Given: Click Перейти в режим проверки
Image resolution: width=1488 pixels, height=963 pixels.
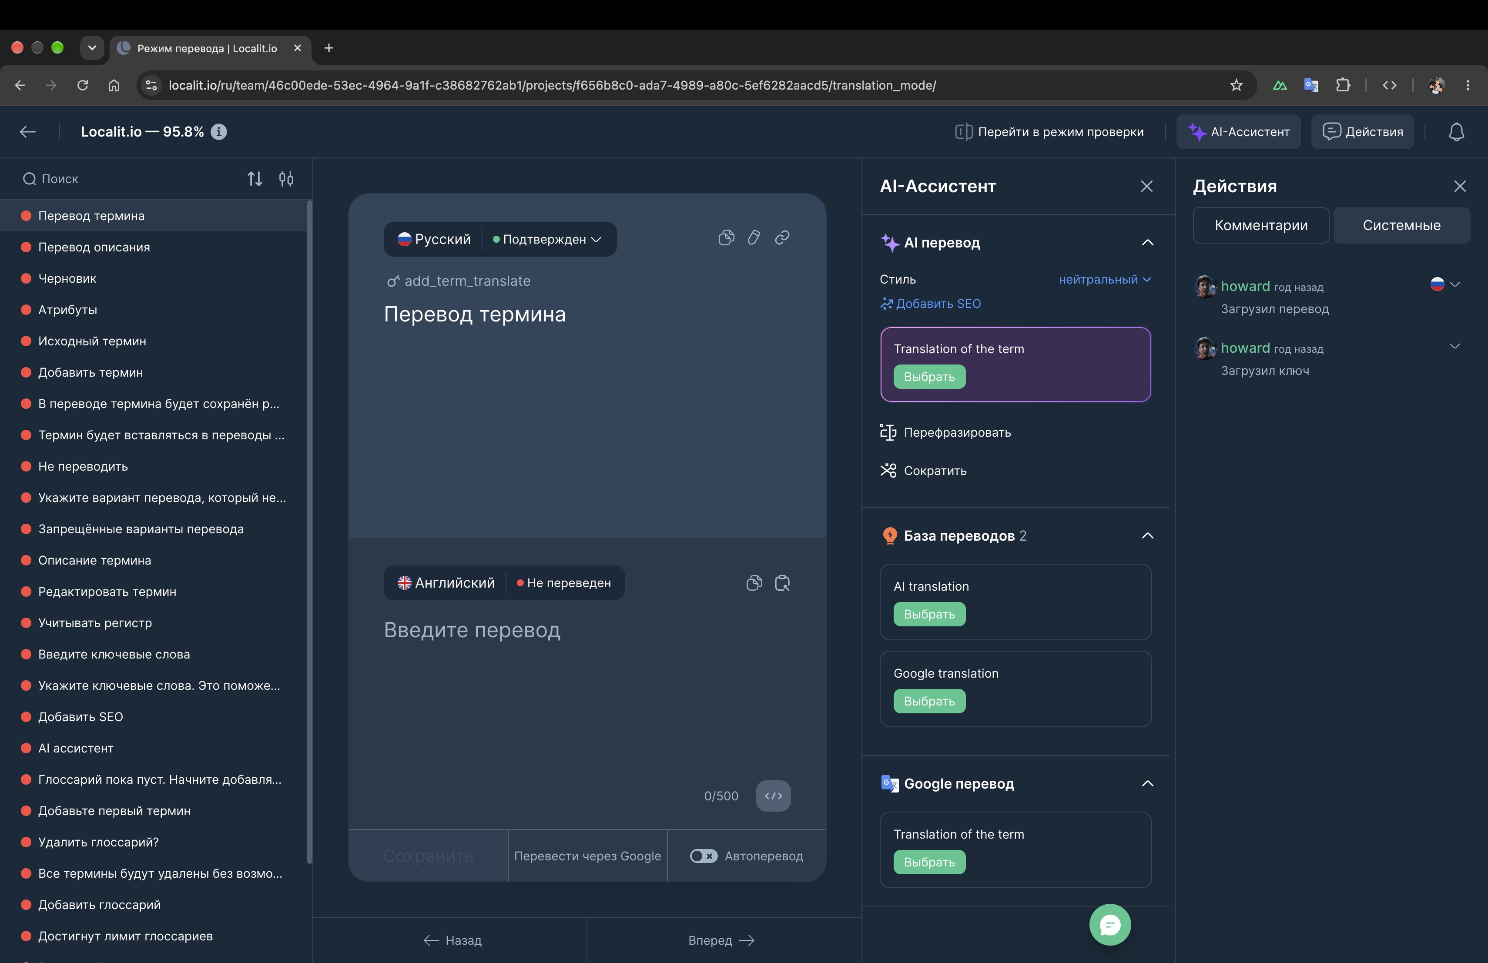Looking at the screenshot, I should pyautogui.click(x=1049, y=132).
